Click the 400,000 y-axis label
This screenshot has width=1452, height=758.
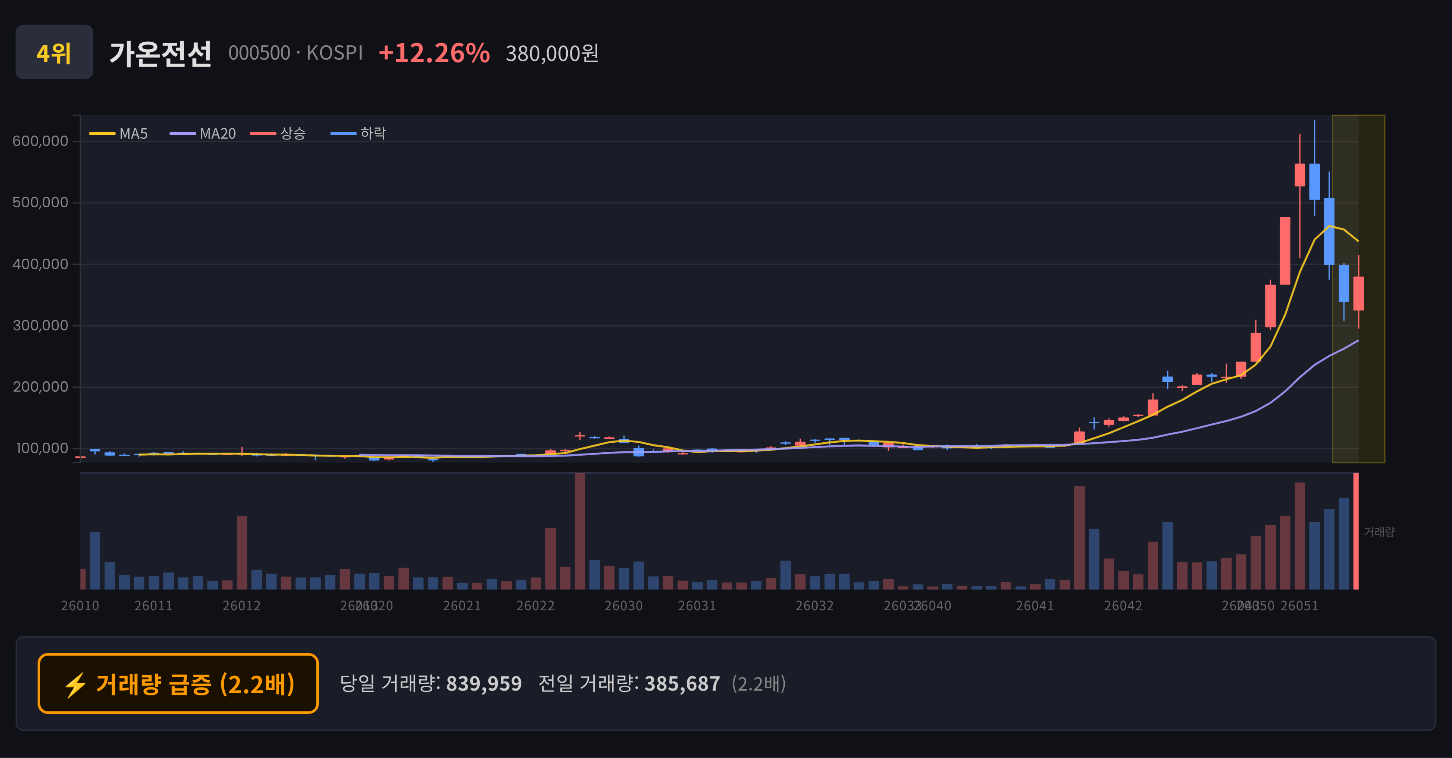(41, 263)
